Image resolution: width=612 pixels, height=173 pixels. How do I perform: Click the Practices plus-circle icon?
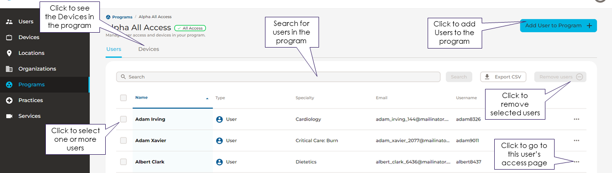click(x=9, y=100)
